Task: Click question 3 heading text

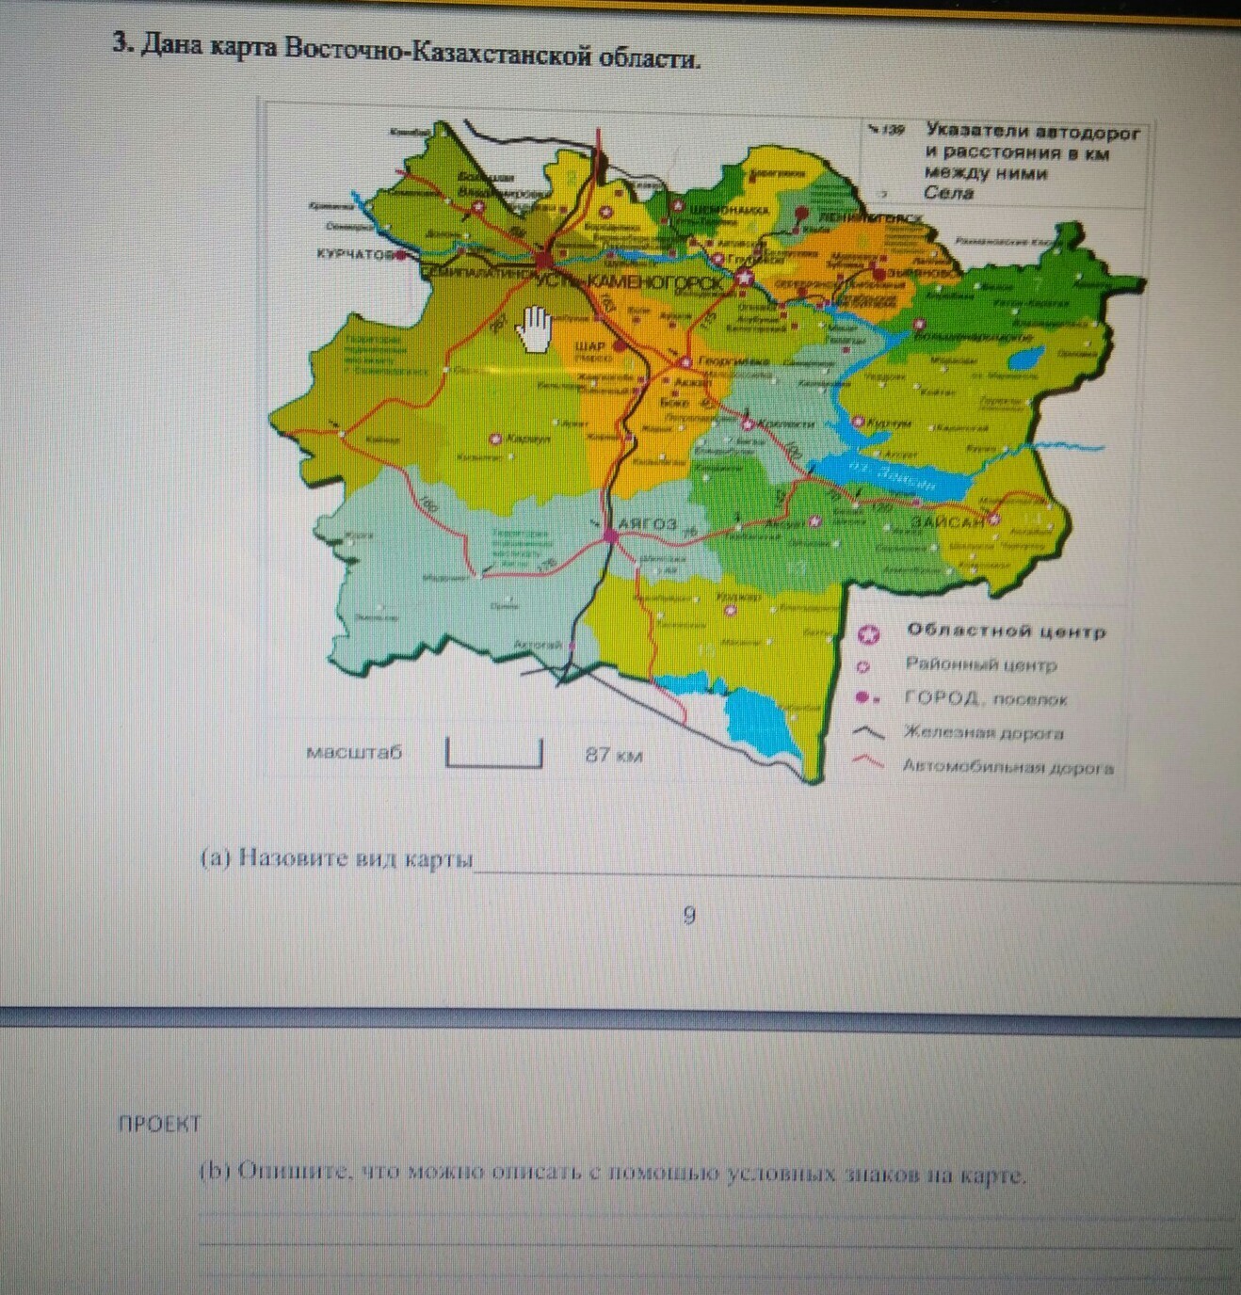Action: (x=407, y=51)
